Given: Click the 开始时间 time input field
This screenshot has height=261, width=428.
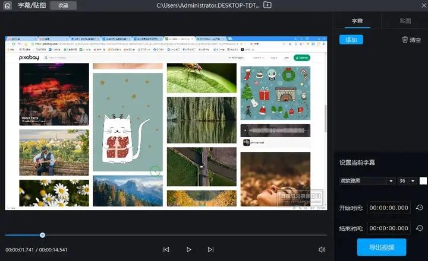Looking at the screenshot, I should point(388,208).
